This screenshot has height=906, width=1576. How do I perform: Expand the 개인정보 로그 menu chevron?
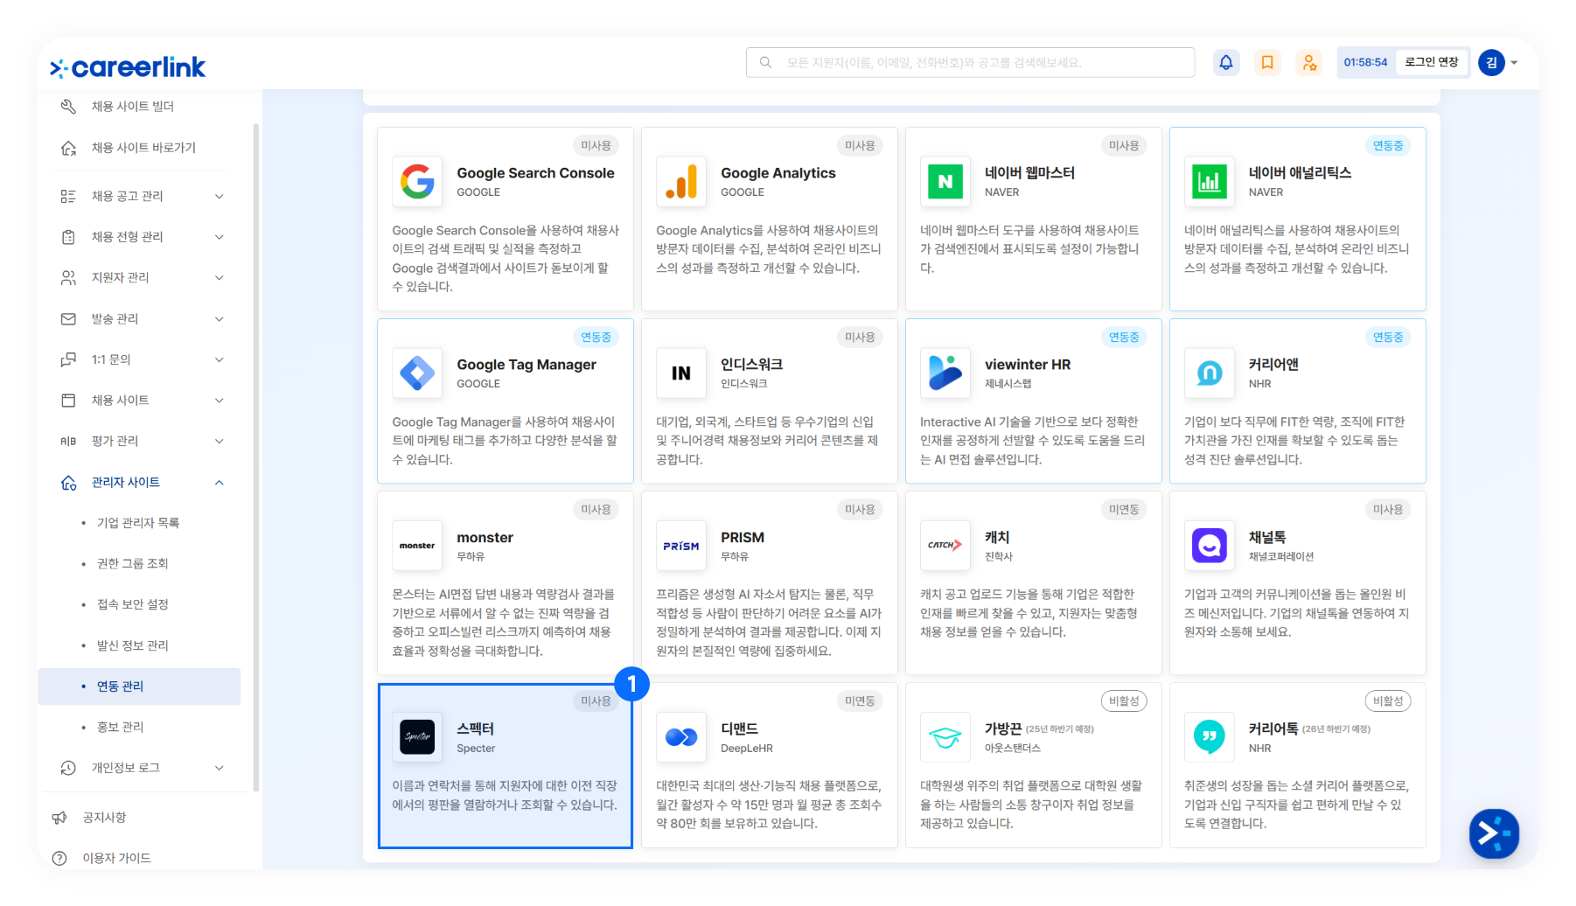click(x=220, y=768)
